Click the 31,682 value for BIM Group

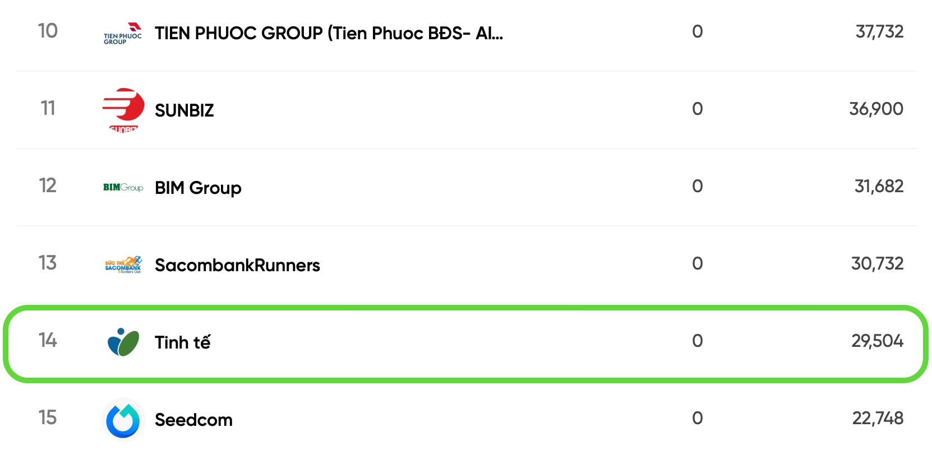click(879, 186)
